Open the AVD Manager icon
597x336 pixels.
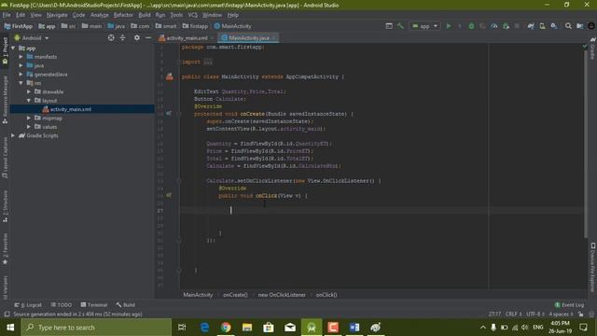(x=542, y=26)
